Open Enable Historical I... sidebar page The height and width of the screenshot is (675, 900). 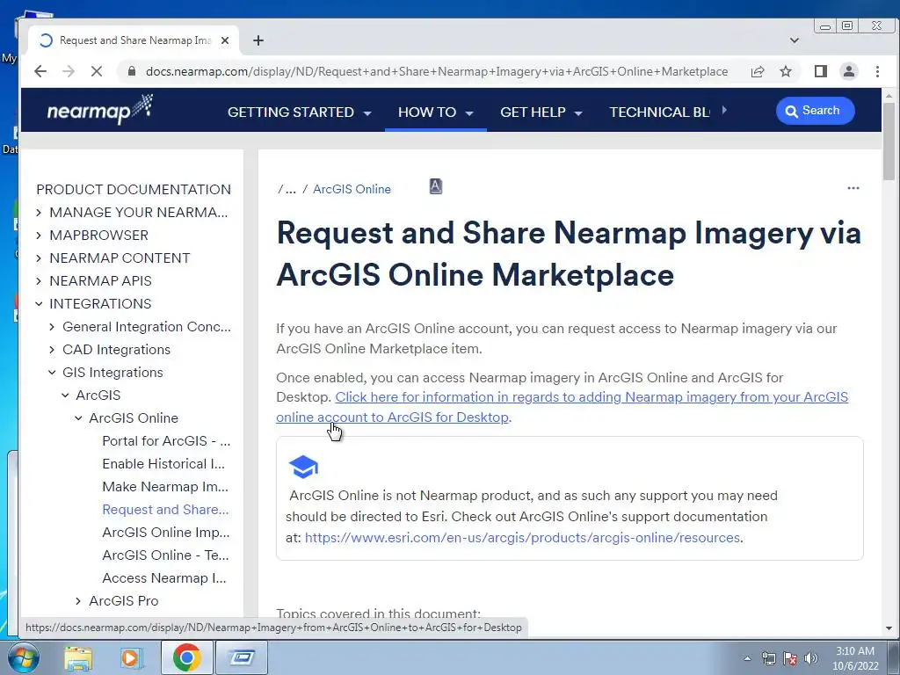pos(163,464)
